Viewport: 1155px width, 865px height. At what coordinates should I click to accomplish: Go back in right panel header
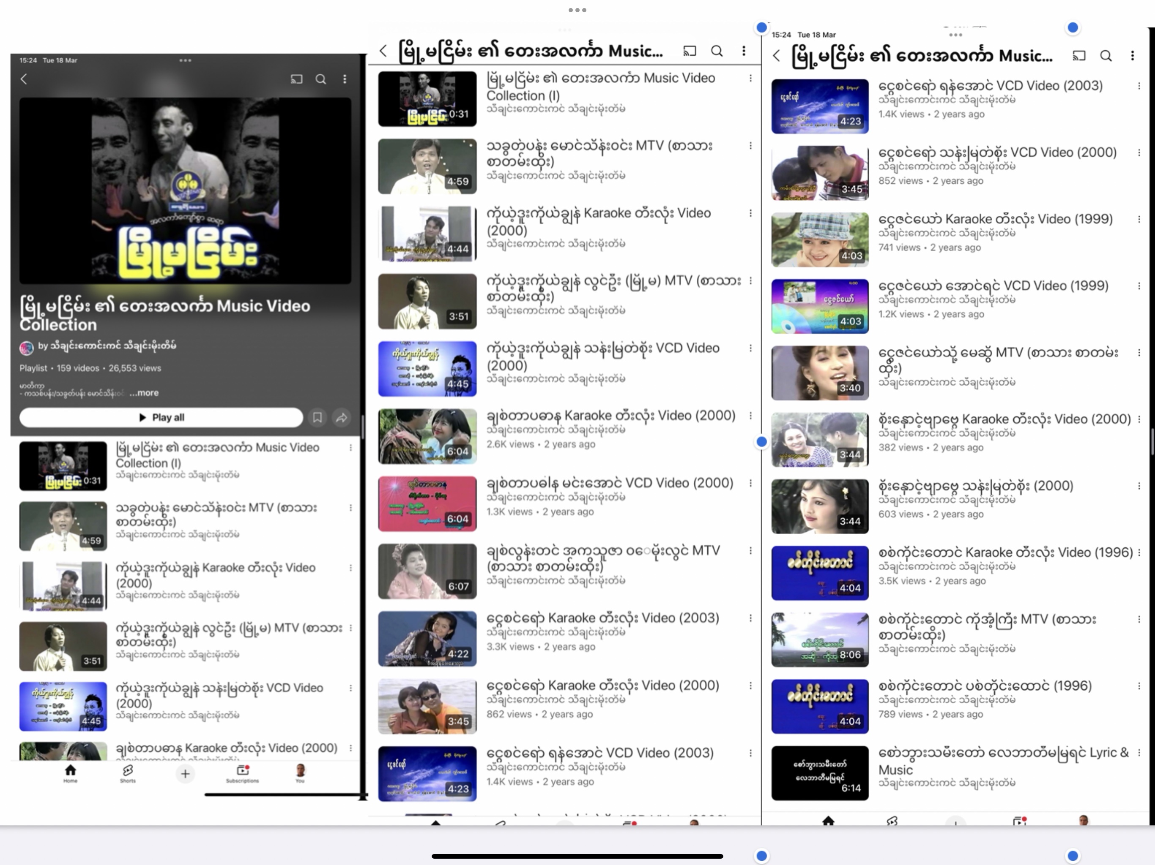click(x=777, y=56)
